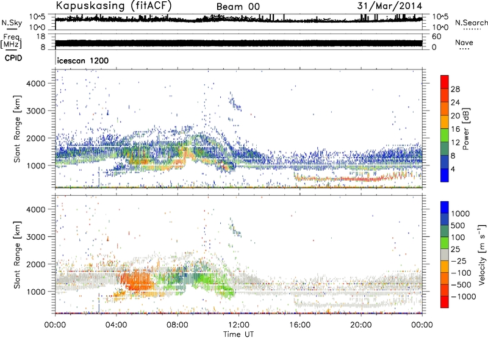Click the -1000 velocity colorbar label
488x338 pixels.
pyautogui.click(x=464, y=297)
